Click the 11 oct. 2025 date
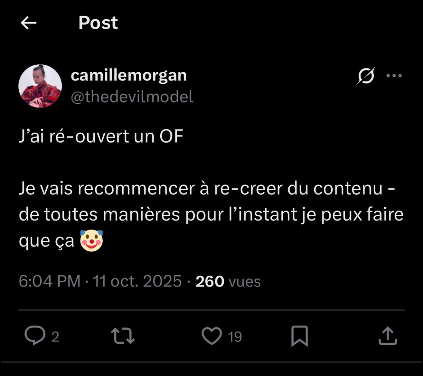Screen dimensions: 423x376 [x=137, y=281]
